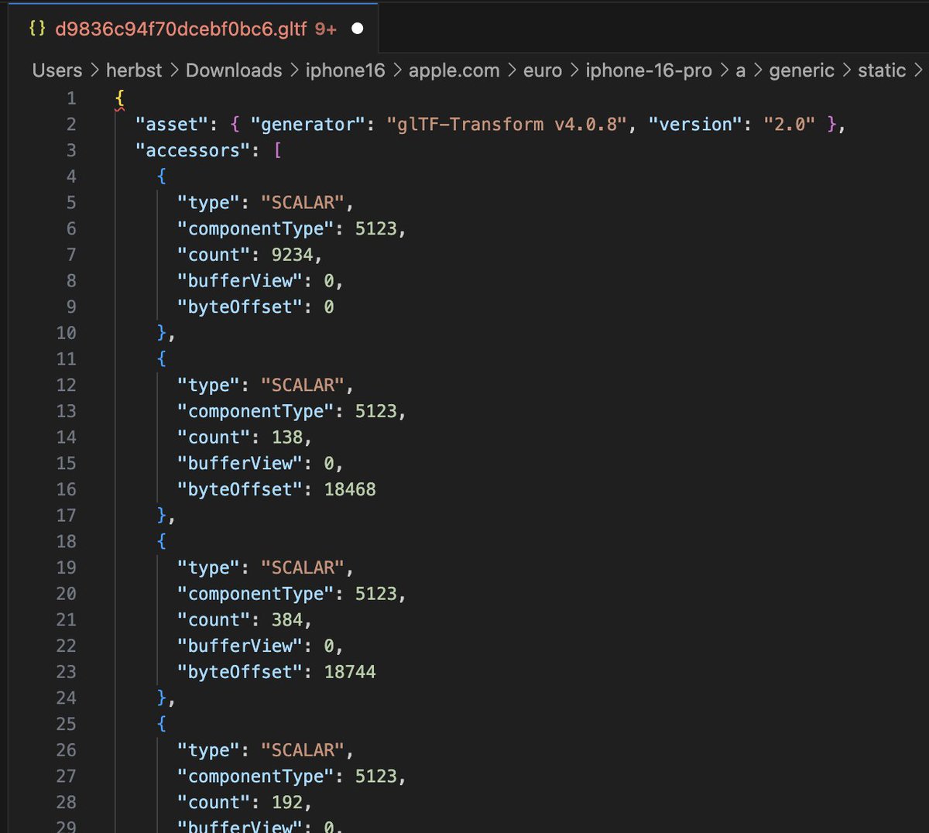This screenshot has width=929, height=833.
Task: Click the opening brace on line 18
Action: [x=160, y=541]
